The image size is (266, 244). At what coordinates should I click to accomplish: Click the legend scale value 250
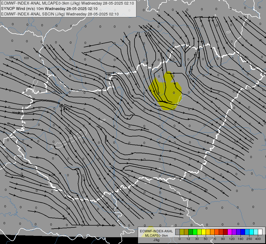click(x=249, y=239)
